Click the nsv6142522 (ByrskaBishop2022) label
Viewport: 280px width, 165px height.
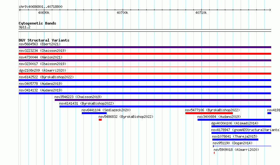pos(46,77)
